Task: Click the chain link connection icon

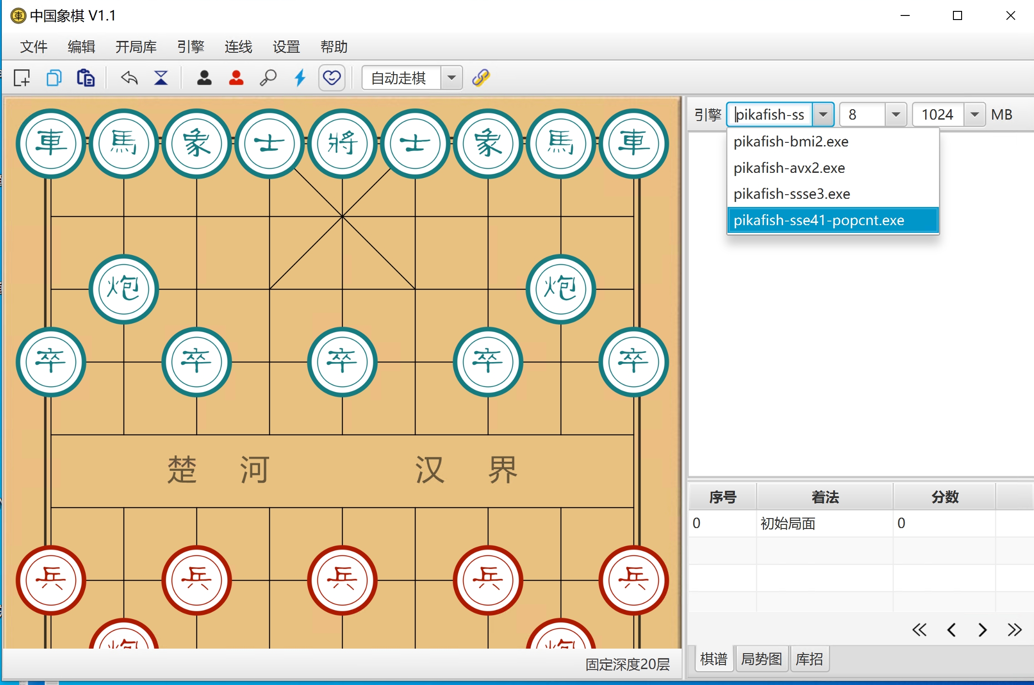Action: 481,78
